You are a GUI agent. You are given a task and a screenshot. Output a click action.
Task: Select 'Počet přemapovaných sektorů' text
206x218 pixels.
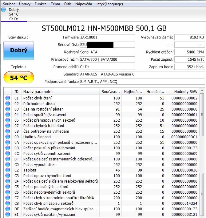click(49, 120)
